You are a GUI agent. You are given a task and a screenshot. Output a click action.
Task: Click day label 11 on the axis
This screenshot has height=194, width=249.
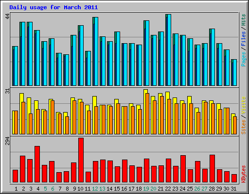point(88,189)
